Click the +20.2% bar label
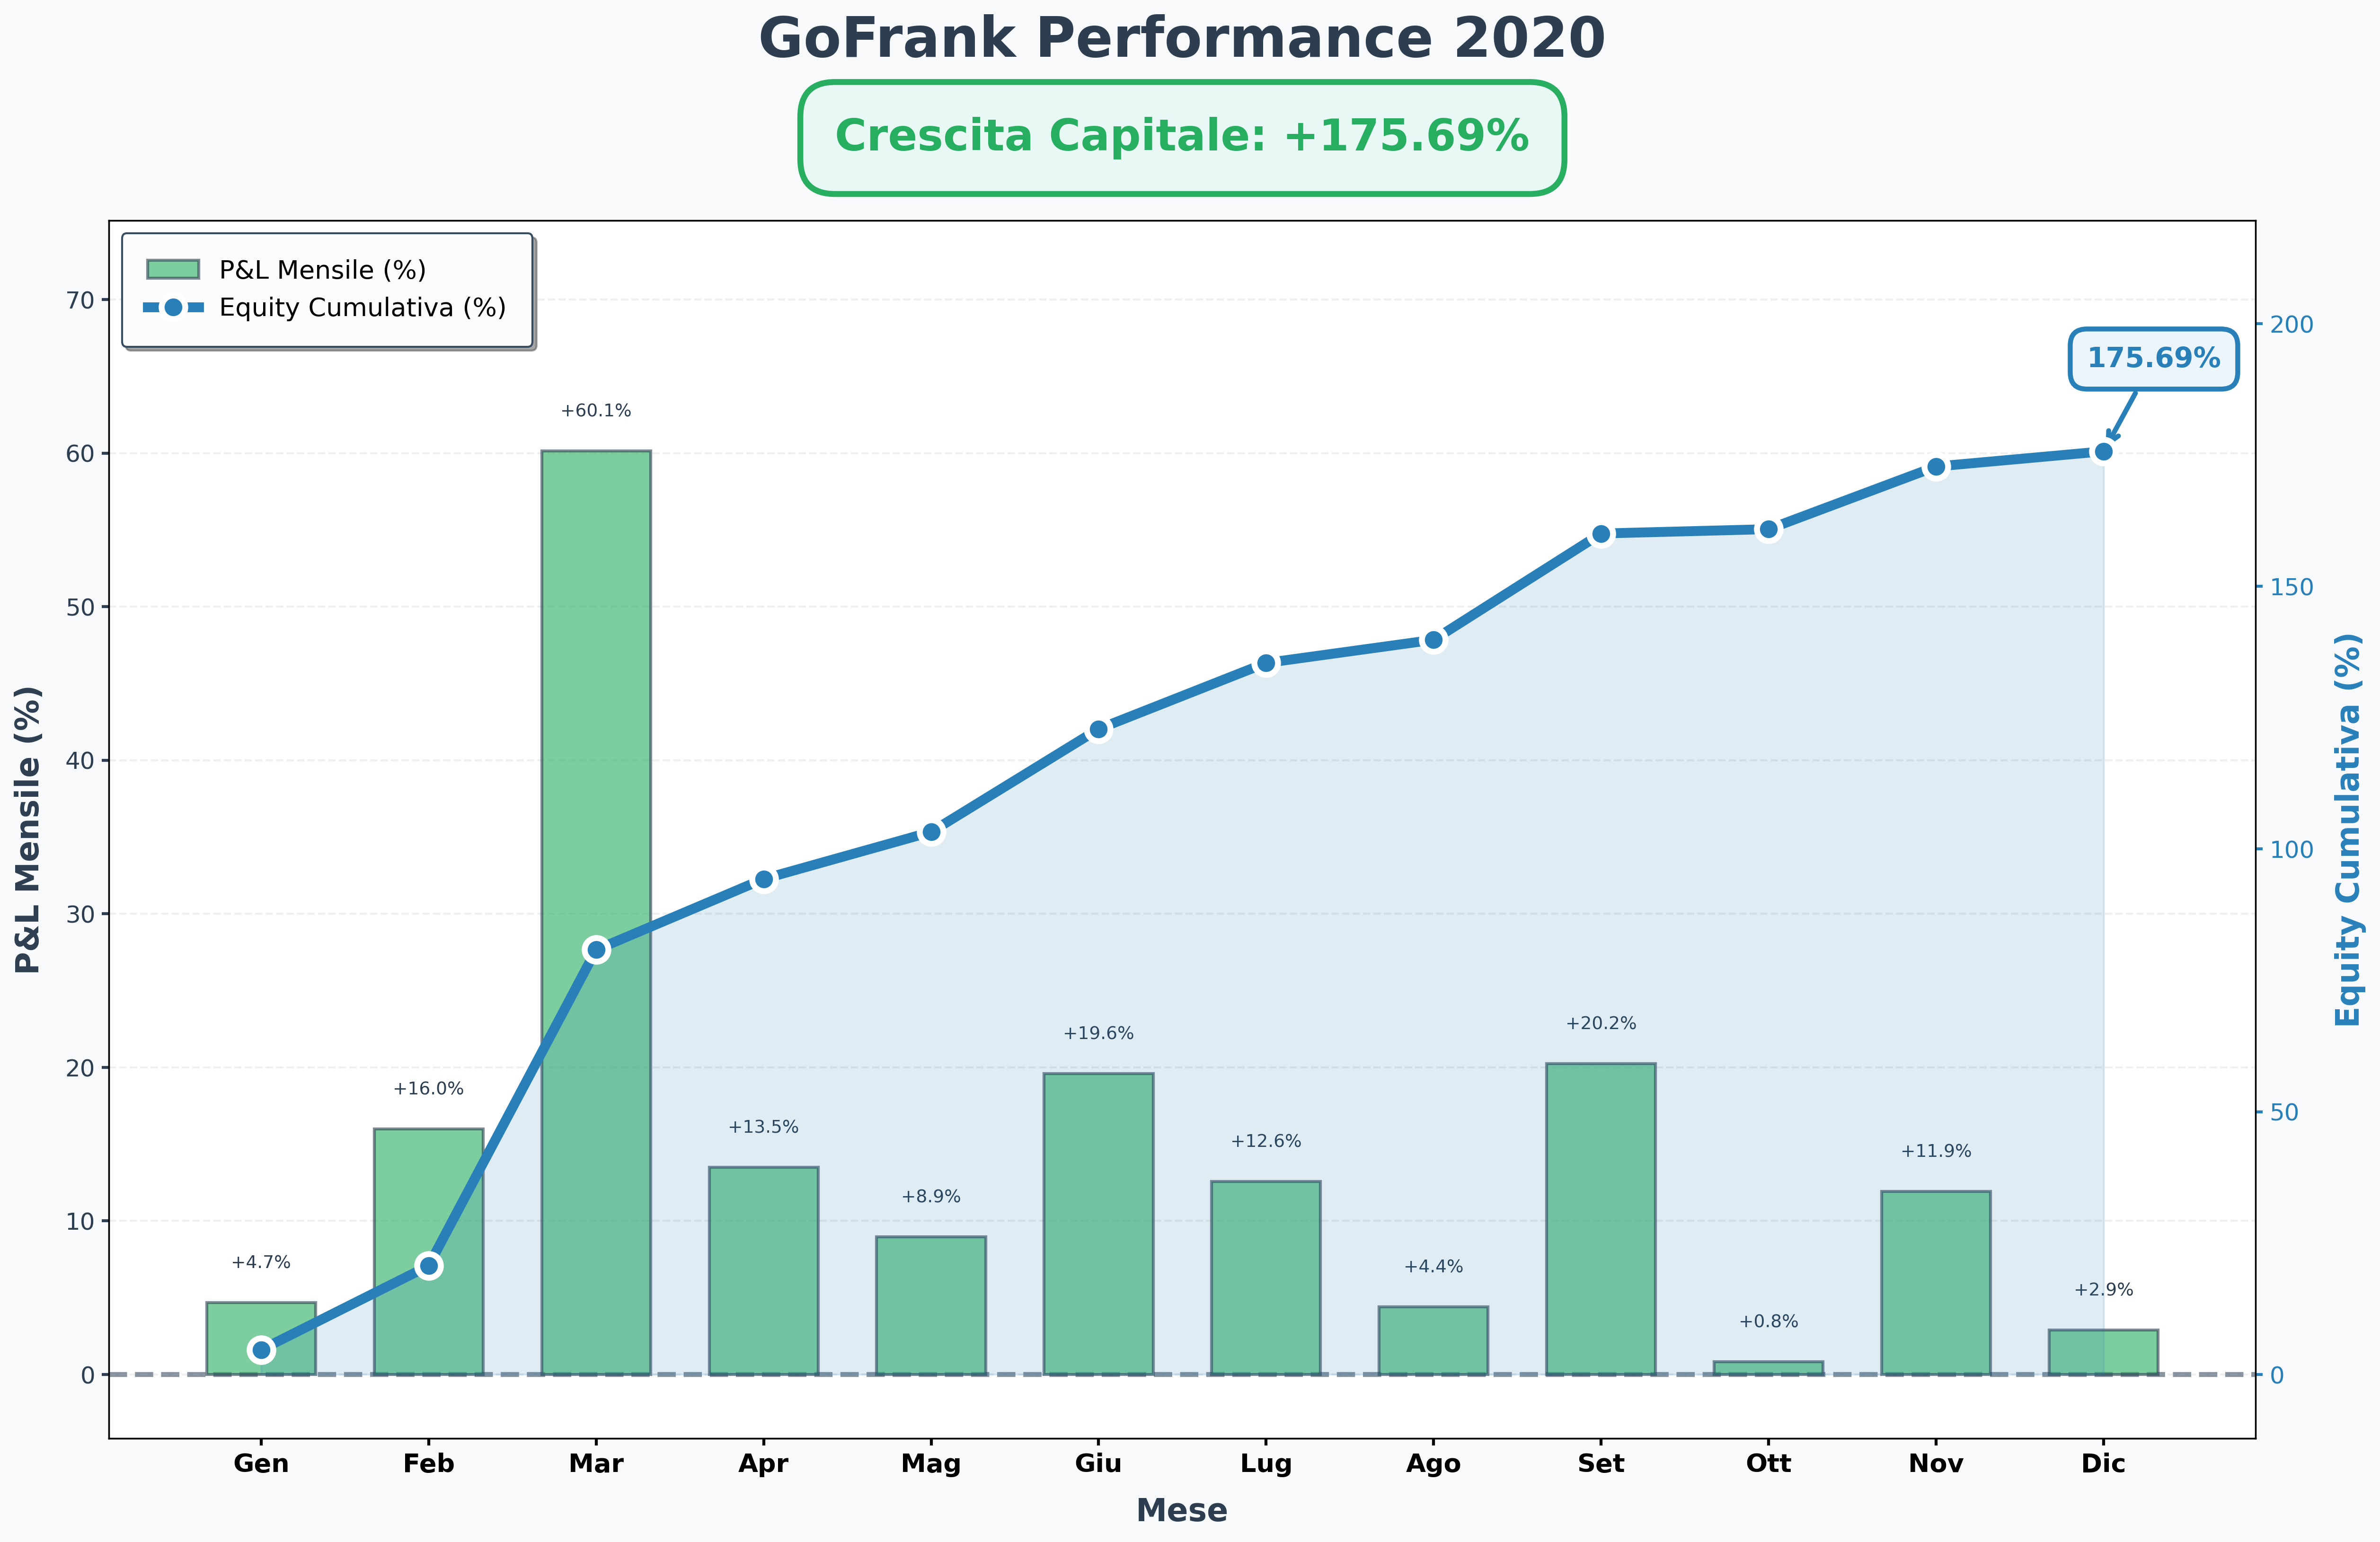Viewport: 2380px width, 1542px height. point(1601,1023)
